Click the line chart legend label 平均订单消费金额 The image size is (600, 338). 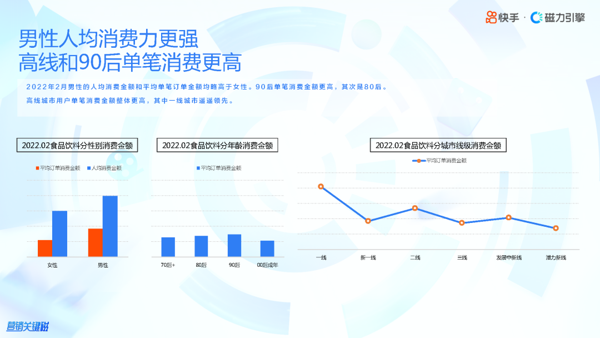click(x=447, y=161)
